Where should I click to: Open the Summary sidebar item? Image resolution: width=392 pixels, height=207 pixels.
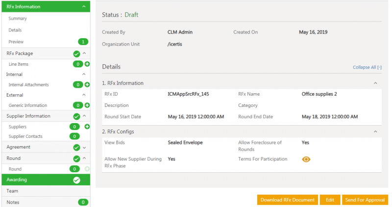coord(18,19)
